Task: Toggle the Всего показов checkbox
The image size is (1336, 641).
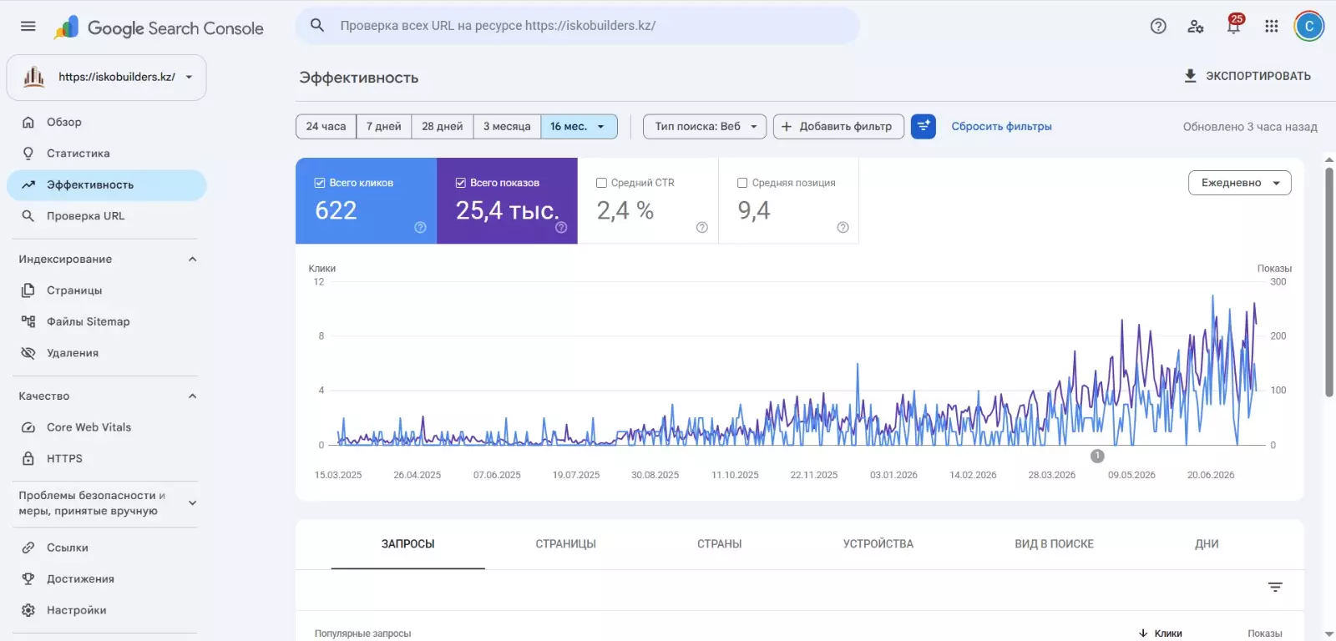Action: 460,183
